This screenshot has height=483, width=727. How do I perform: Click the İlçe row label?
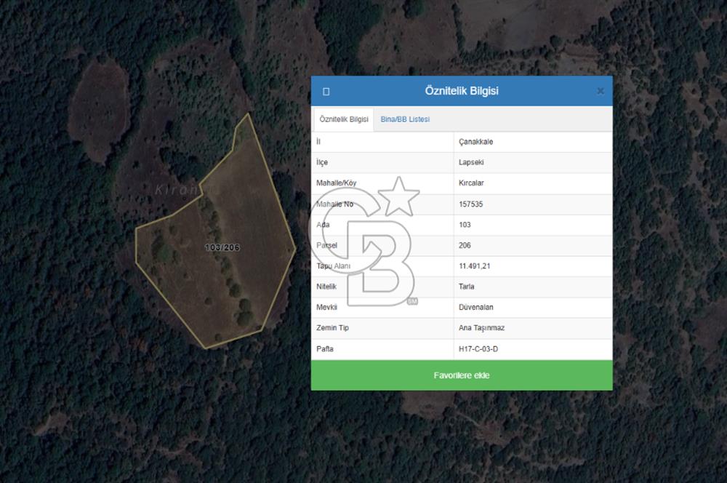[322, 162]
